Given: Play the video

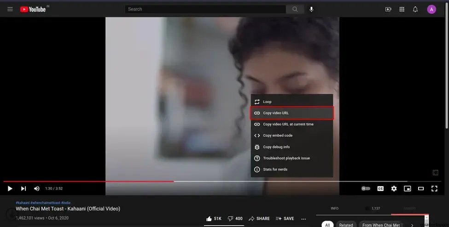Looking at the screenshot, I should (x=10, y=188).
